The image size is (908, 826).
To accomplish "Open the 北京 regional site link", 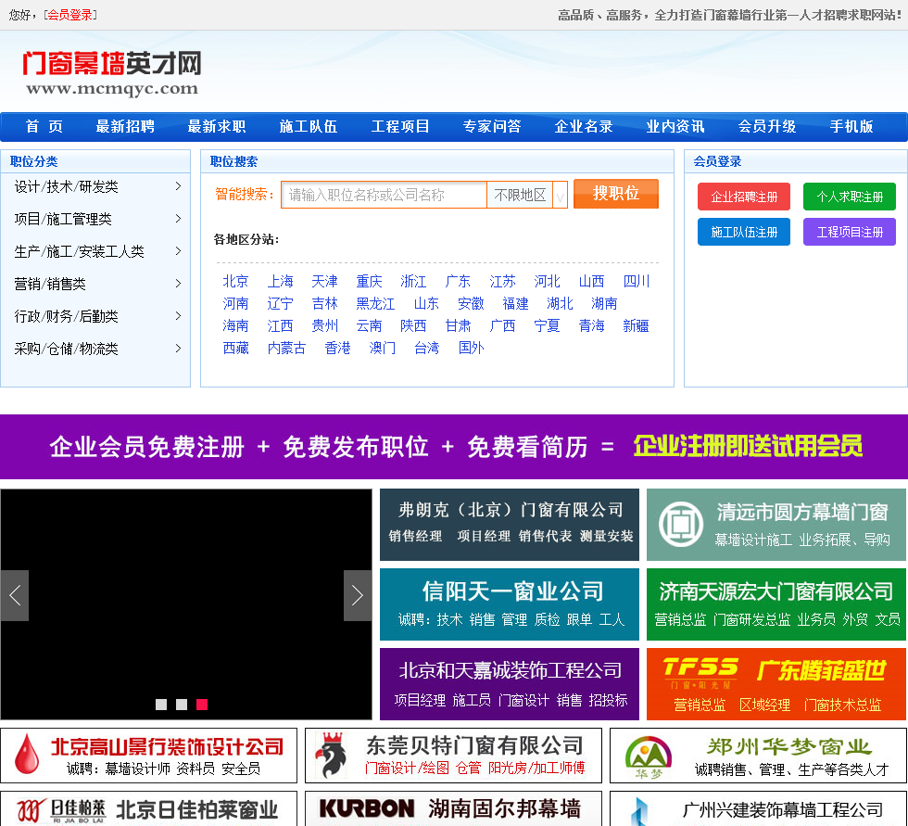I will (235, 282).
